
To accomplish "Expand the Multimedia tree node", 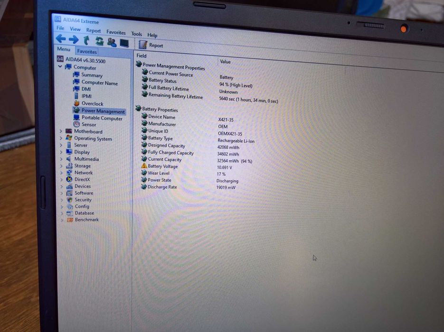I will [61, 159].
